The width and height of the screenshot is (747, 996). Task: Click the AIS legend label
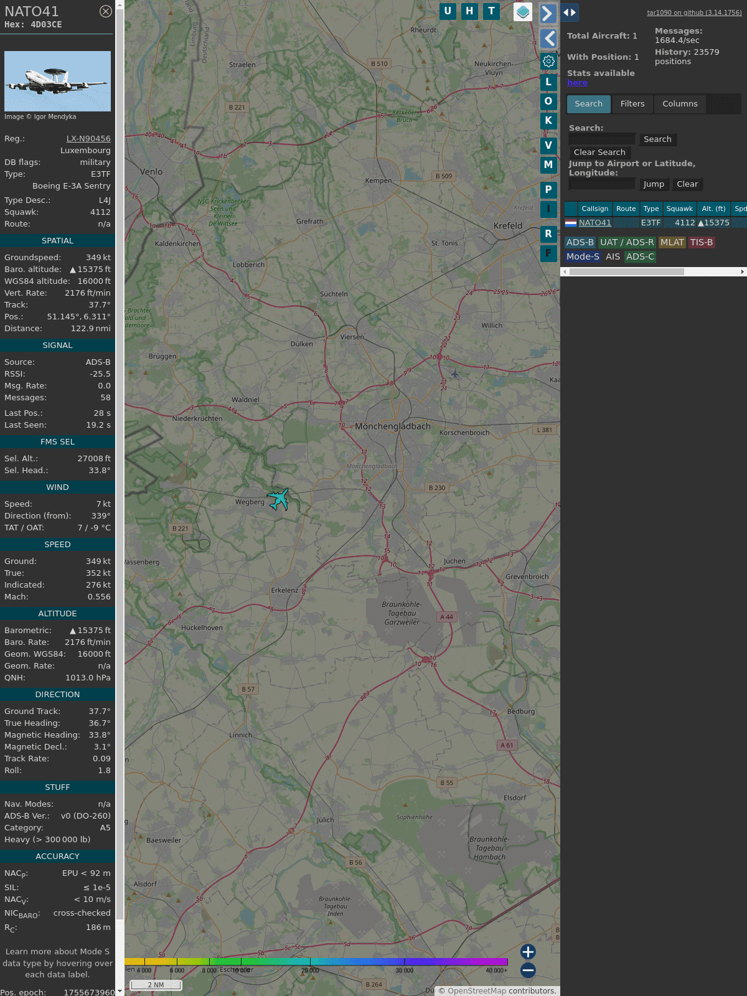click(x=613, y=257)
